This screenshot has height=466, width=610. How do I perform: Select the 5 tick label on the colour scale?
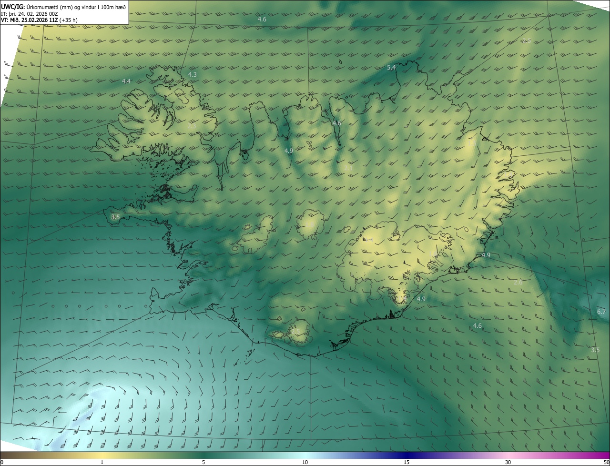(x=203, y=463)
